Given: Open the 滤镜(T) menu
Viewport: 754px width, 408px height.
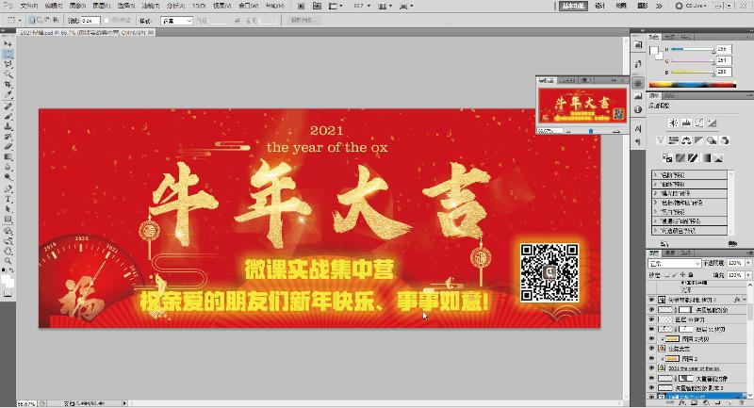Looking at the screenshot, I should pyautogui.click(x=151, y=6).
